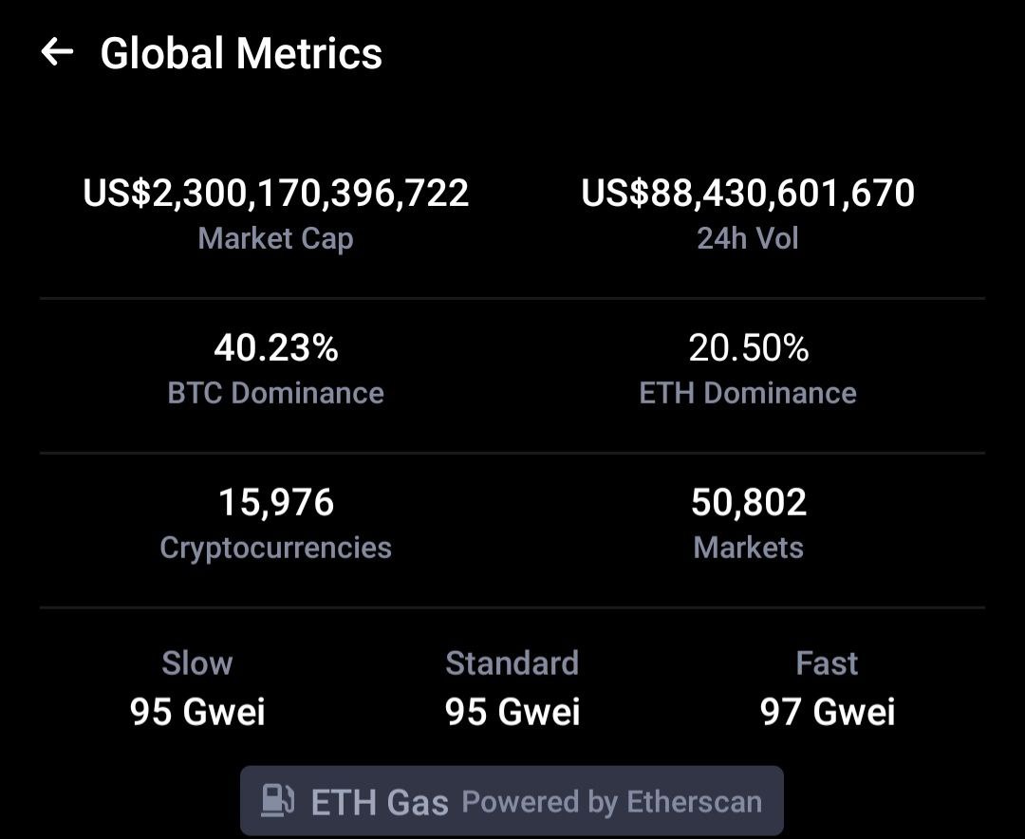Screen dimensions: 1025x839
Task: Select the Standard gas price 95 Gwei
Action: click(512, 712)
